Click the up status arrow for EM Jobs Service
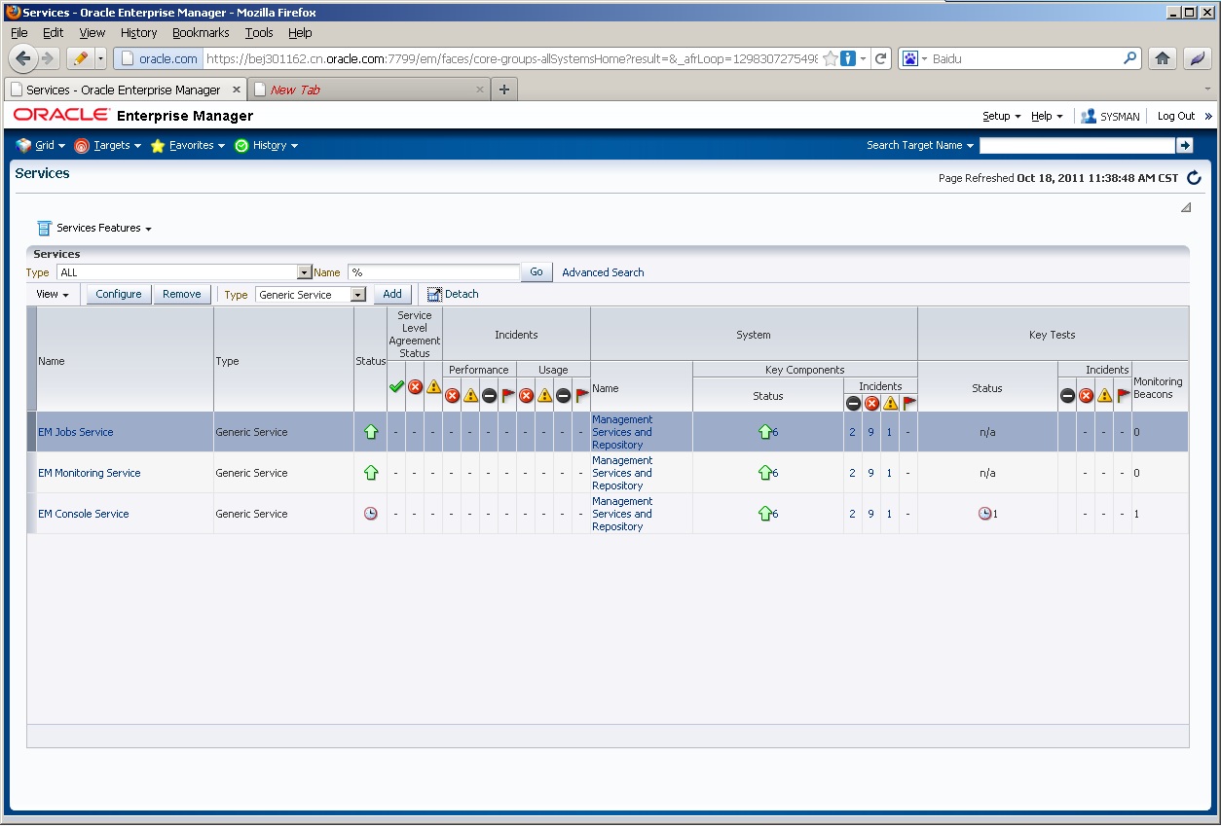The height and width of the screenshot is (827, 1221). 371,432
